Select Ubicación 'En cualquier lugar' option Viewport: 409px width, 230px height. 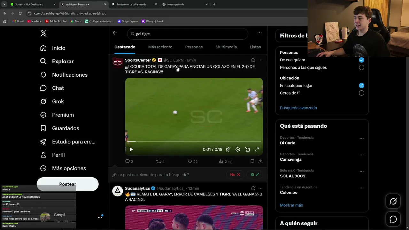(x=361, y=85)
